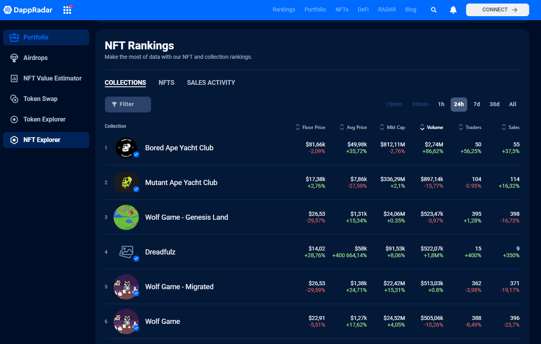
Task: Open the search magnifier icon
Action: click(434, 10)
